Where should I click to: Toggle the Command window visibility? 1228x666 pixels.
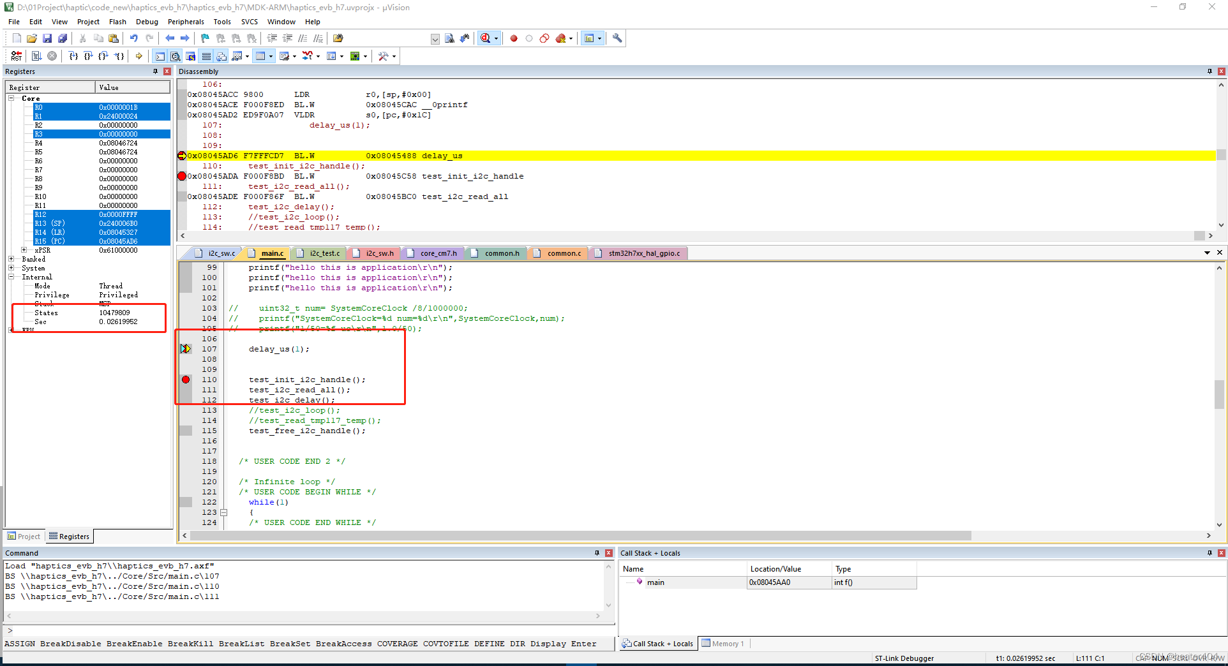[x=160, y=56]
